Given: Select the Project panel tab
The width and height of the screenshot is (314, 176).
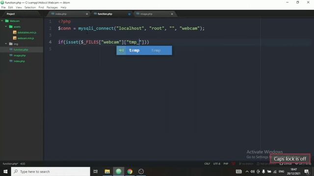Looking at the screenshot, I should point(11,14).
